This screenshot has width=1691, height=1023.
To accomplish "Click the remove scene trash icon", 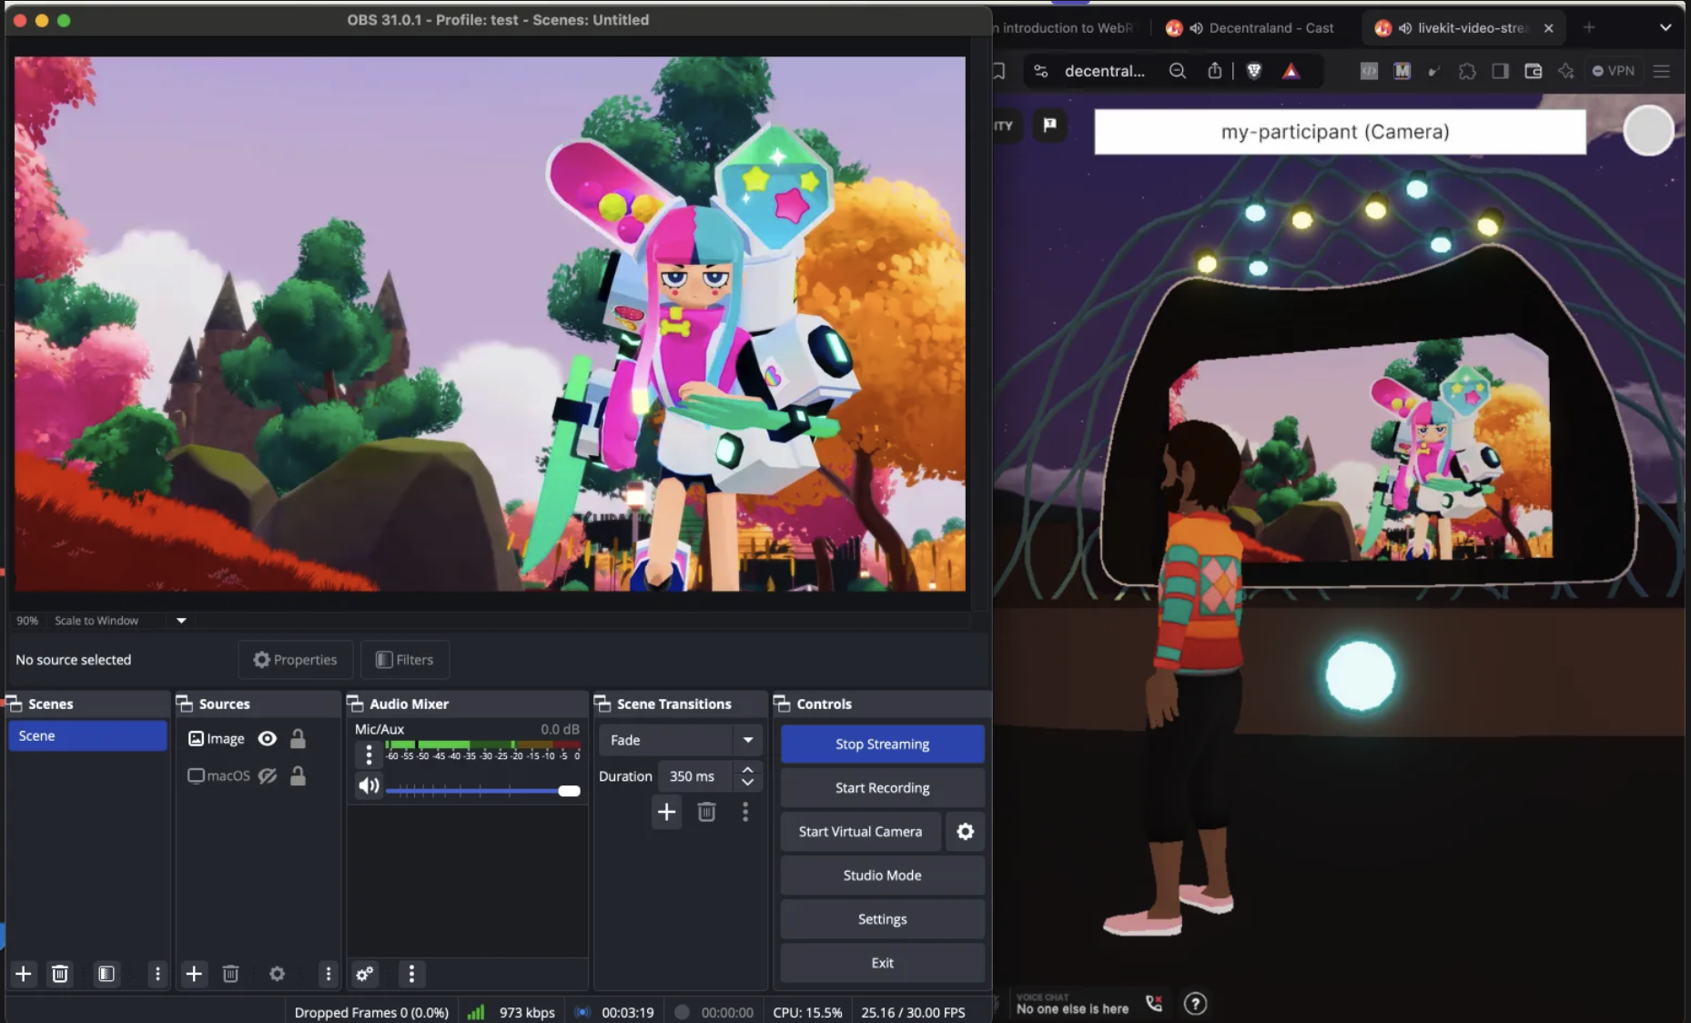I will point(60,974).
